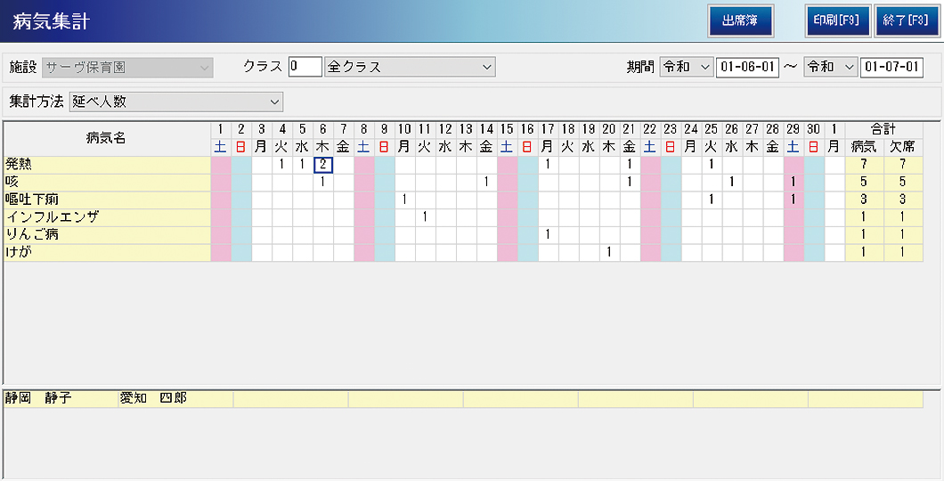This screenshot has height=481, width=944.
Task: Click the selected 発熱 cell showing 2
Action: click(x=323, y=164)
